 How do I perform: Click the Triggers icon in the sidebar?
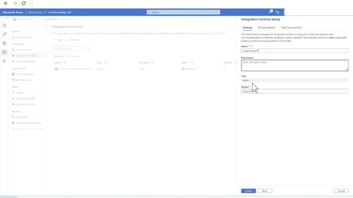point(13,92)
